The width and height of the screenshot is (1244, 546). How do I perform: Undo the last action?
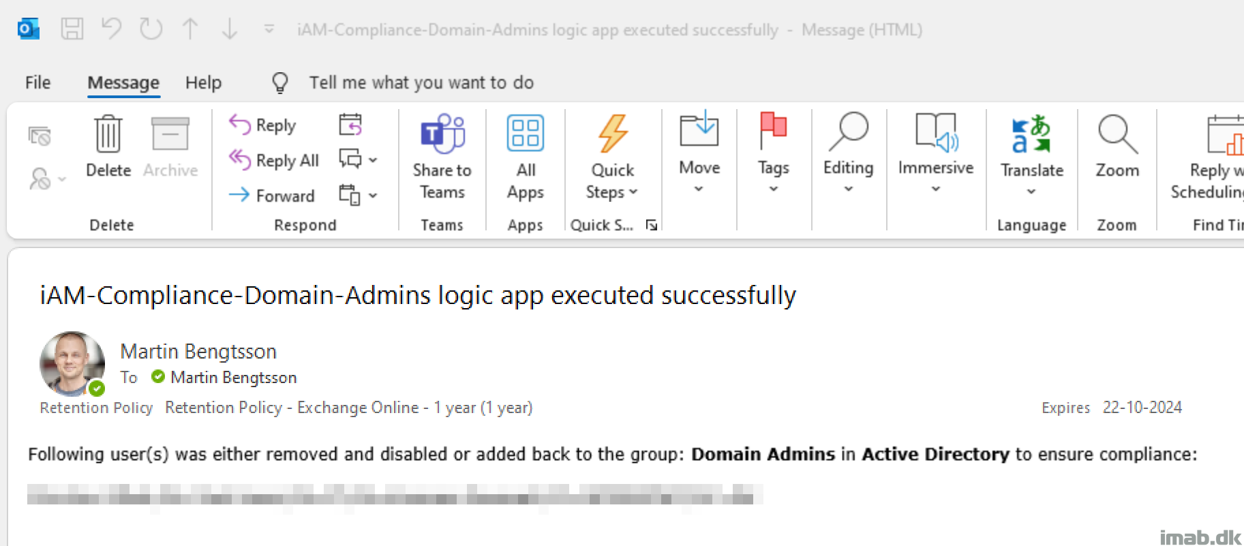pos(111,29)
